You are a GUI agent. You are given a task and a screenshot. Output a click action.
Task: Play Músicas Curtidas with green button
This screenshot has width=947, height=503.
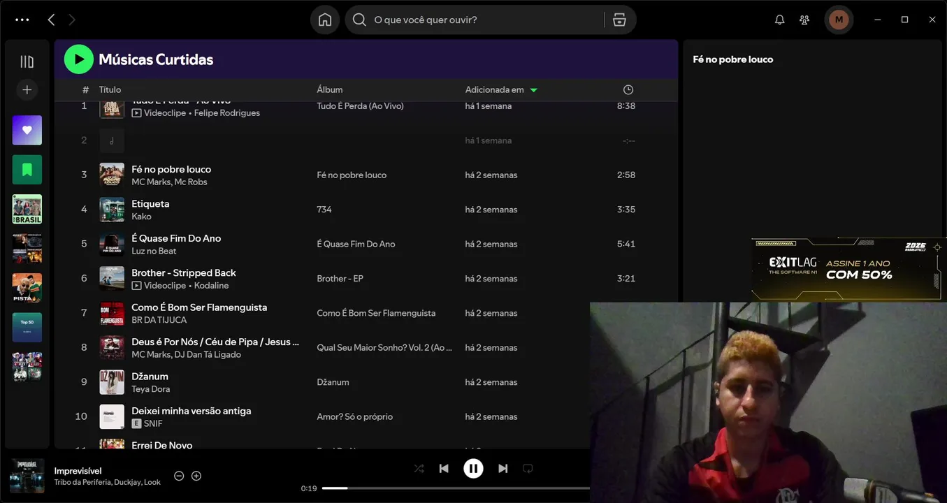[79, 59]
